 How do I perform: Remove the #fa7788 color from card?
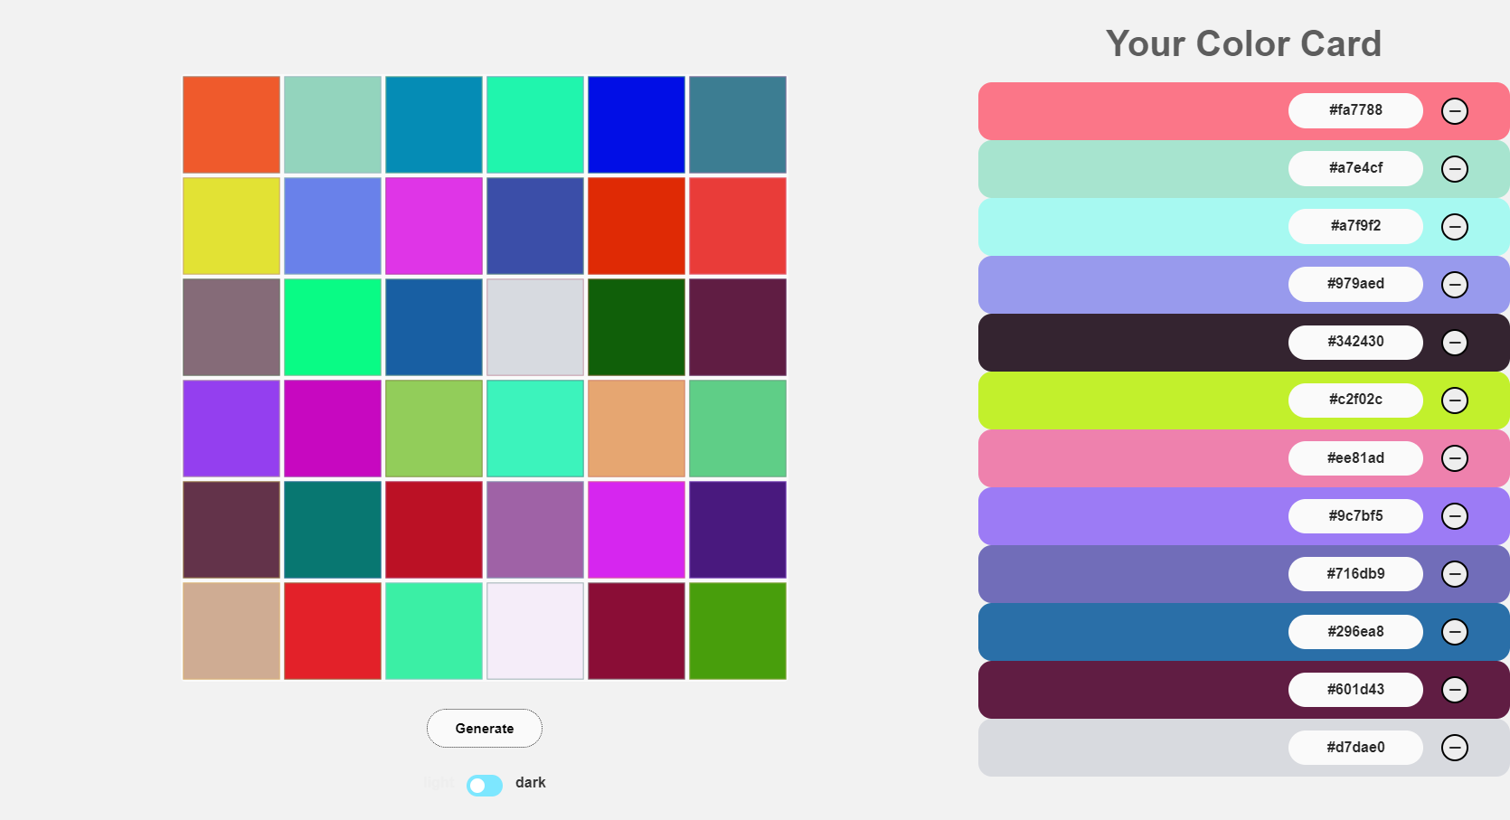tap(1454, 111)
